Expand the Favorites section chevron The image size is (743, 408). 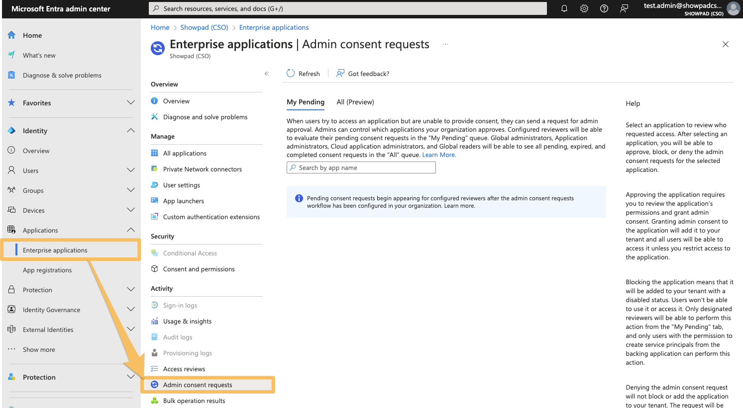pos(131,103)
